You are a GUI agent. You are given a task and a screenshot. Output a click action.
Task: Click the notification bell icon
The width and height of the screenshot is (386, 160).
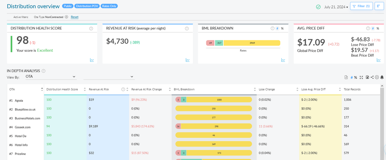coord(382,77)
